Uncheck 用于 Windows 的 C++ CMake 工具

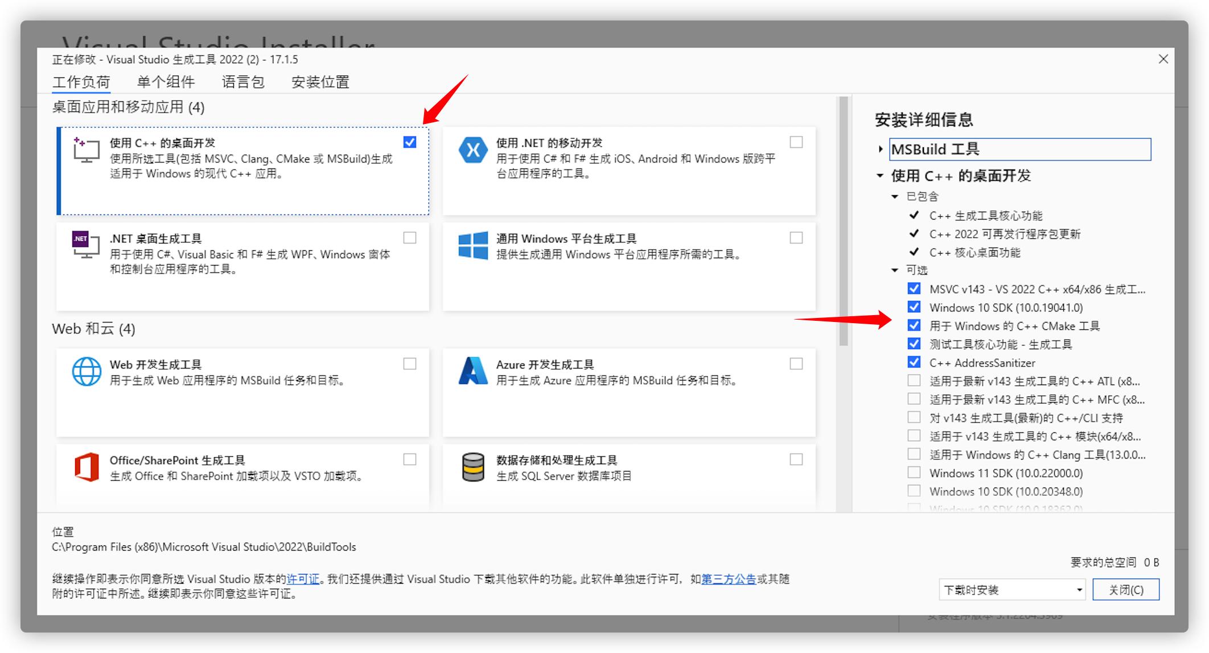914,325
